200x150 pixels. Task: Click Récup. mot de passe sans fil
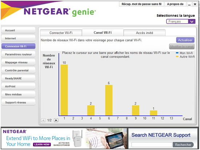point(141,4)
